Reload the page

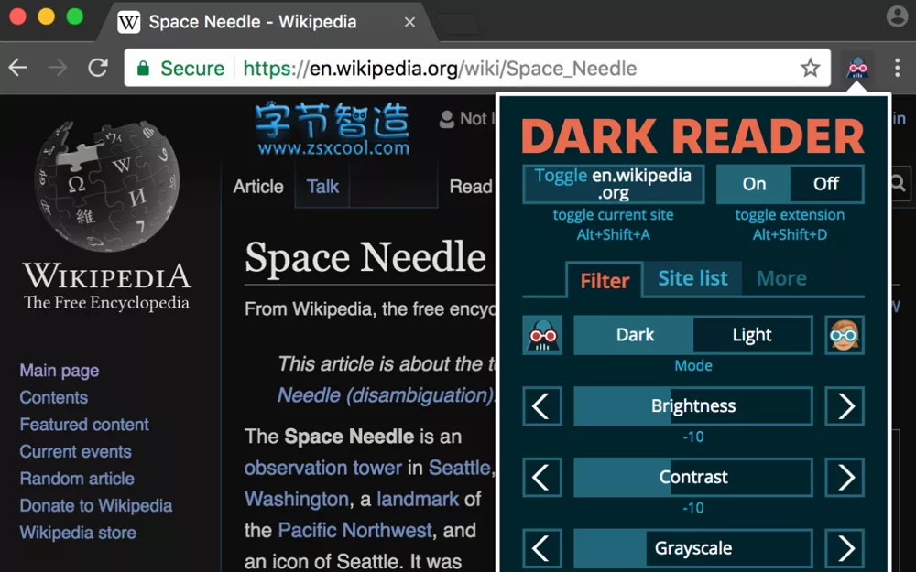coord(98,69)
